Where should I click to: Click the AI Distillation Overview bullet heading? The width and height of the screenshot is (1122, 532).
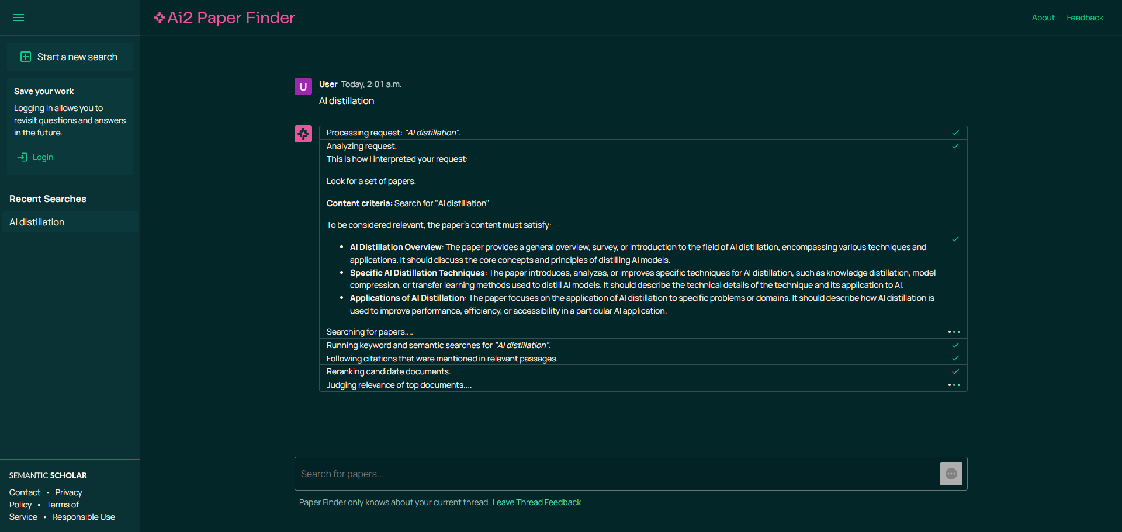click(x=396, y=247)
